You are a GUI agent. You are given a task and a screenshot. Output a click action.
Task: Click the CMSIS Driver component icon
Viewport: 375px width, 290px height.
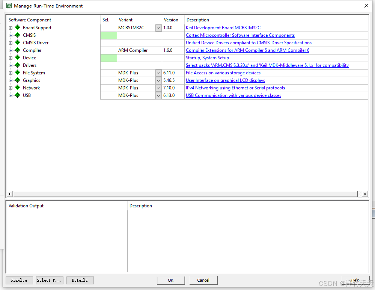[x=18, y=42]
